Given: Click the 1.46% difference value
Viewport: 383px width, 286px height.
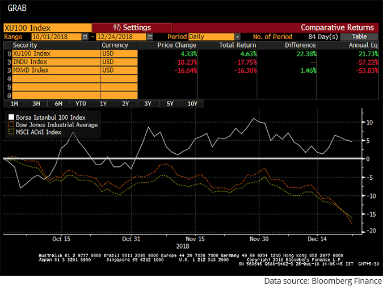Looking at the screenshot, I should point(308,70).
